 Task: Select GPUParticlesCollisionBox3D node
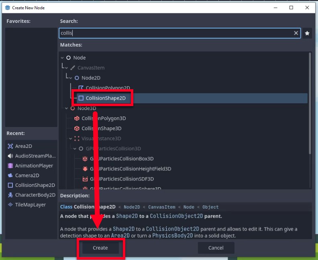122,159
